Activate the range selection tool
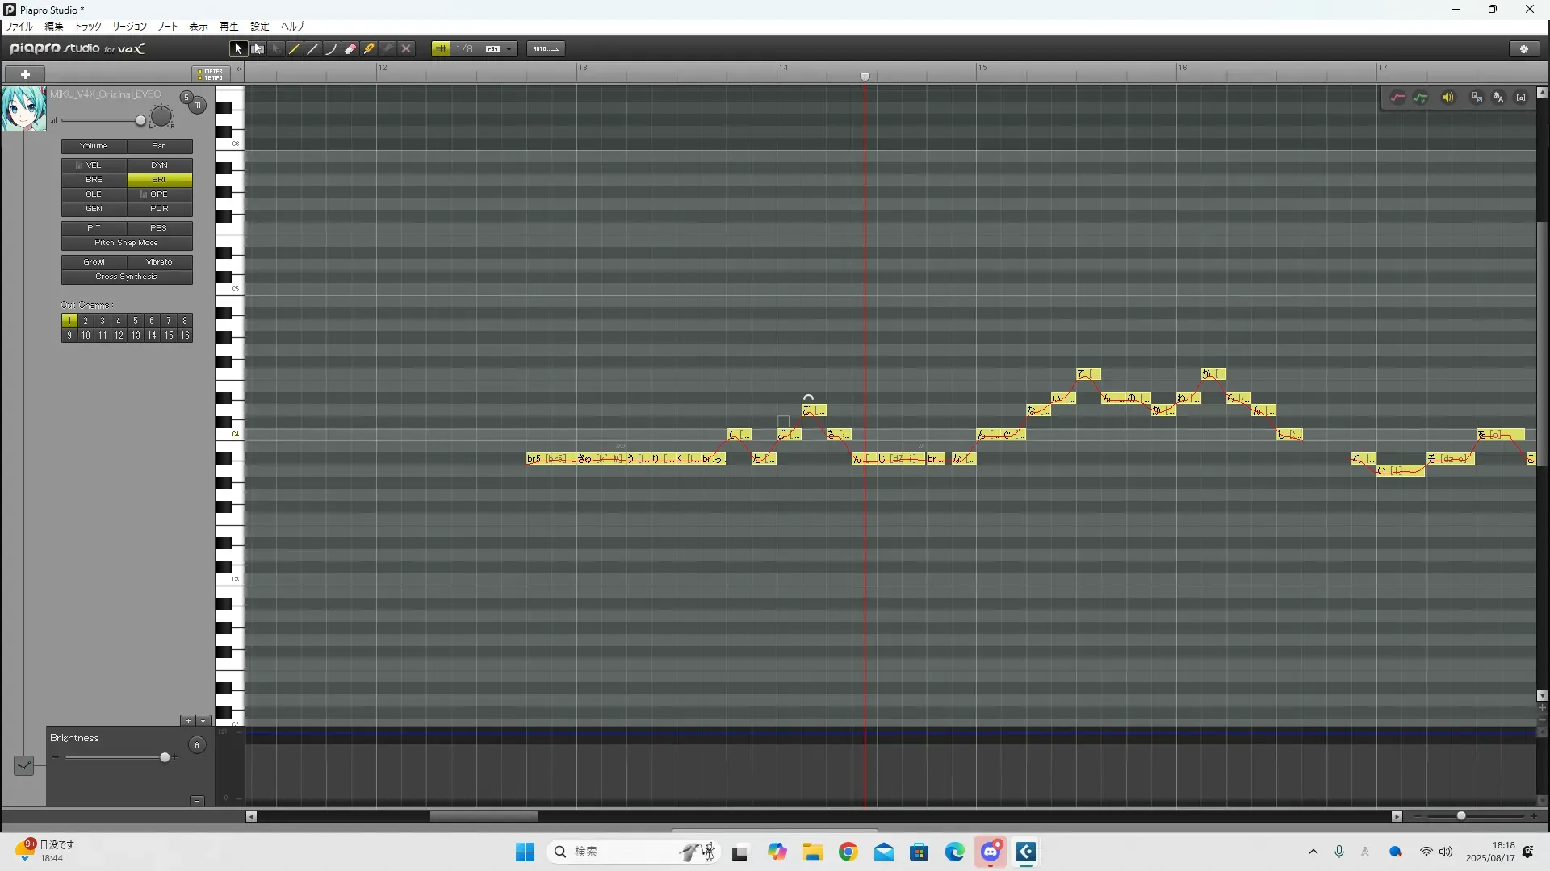Image resolution: width=1550 pixels, height=871 pixels. click(x=258, y=49)
